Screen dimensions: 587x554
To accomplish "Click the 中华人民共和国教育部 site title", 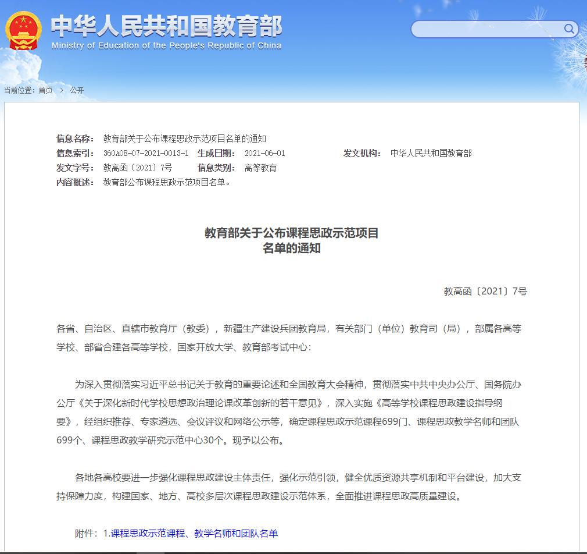I will (x=166, y=25).
